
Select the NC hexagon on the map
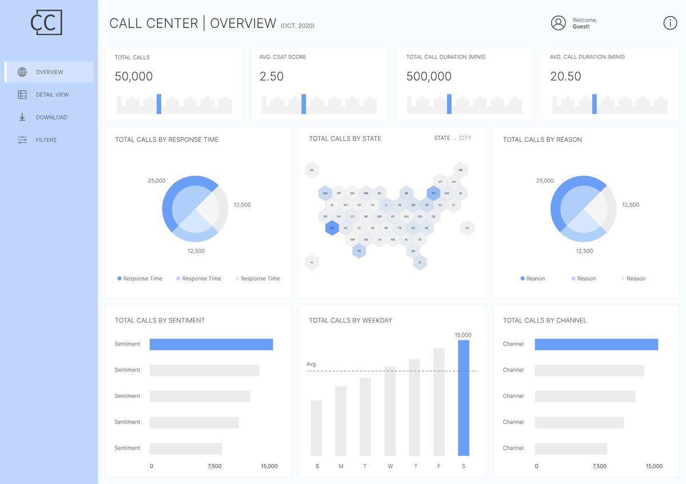pos(426,228)
